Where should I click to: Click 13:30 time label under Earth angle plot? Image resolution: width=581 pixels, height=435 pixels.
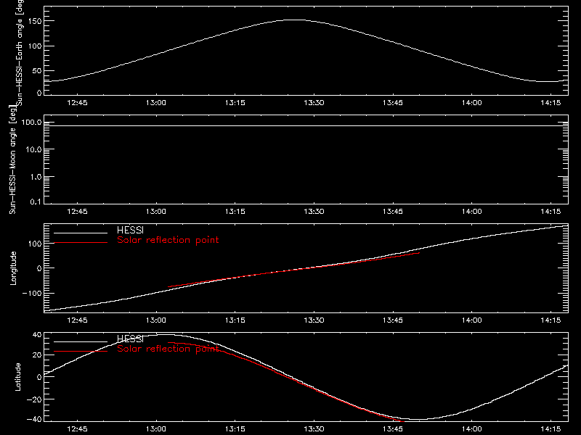coord(314,102)
